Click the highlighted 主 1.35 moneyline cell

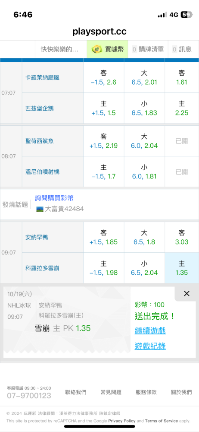pyautogui.click(x=182, y=268)
